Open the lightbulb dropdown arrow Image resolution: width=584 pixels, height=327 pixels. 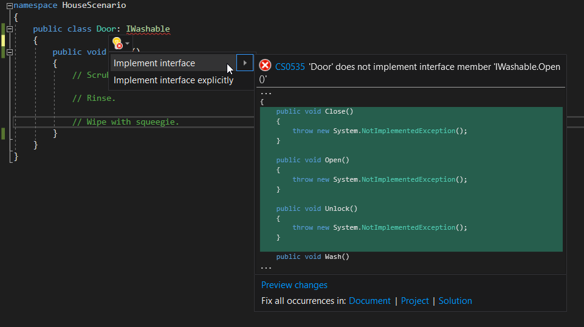(x=128, y=43)
